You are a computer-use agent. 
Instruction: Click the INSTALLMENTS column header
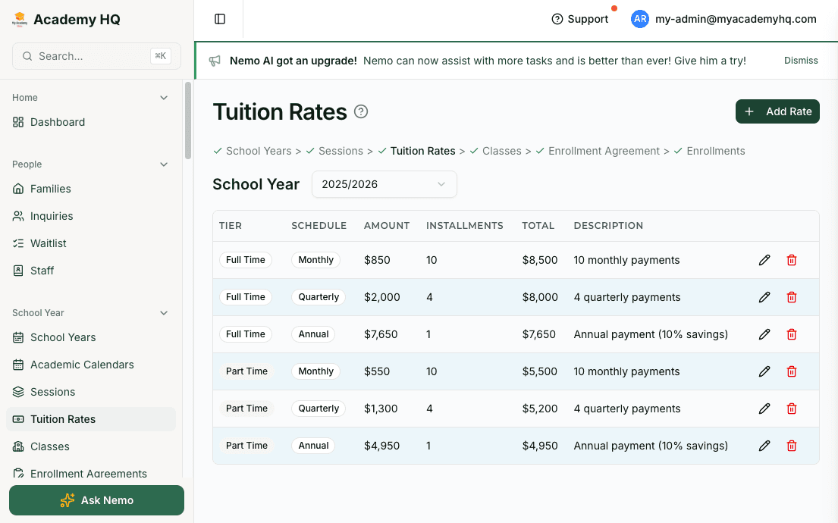[464, 226]
